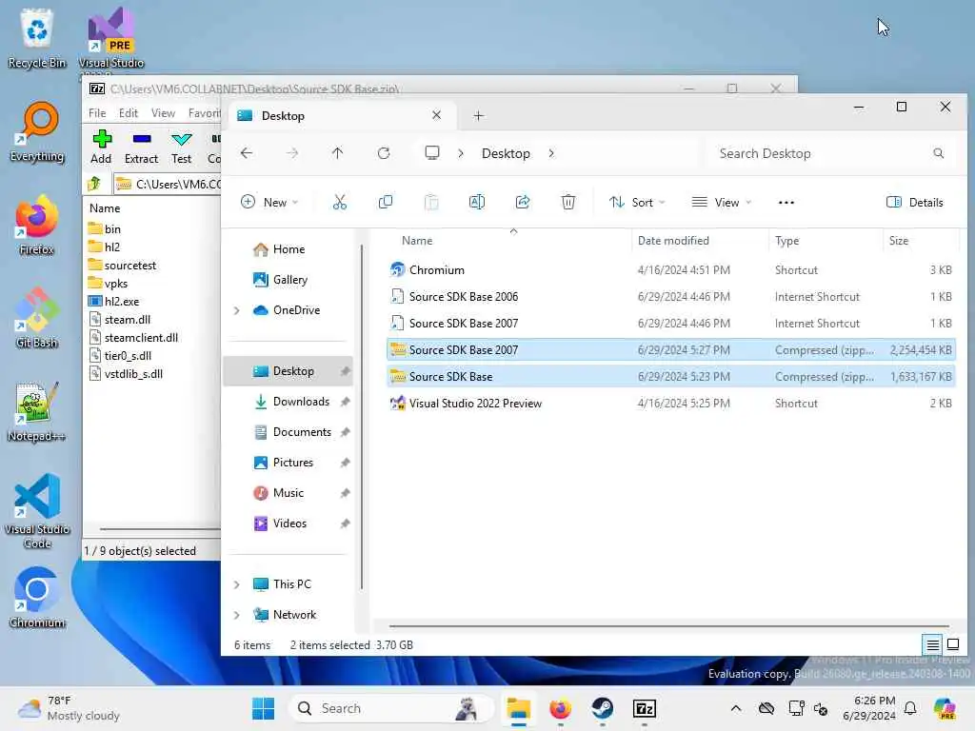The height and width of the screenshot is (731, 975).
Task: Open the New dropdown menu
Action: click(x=269, y=203)
